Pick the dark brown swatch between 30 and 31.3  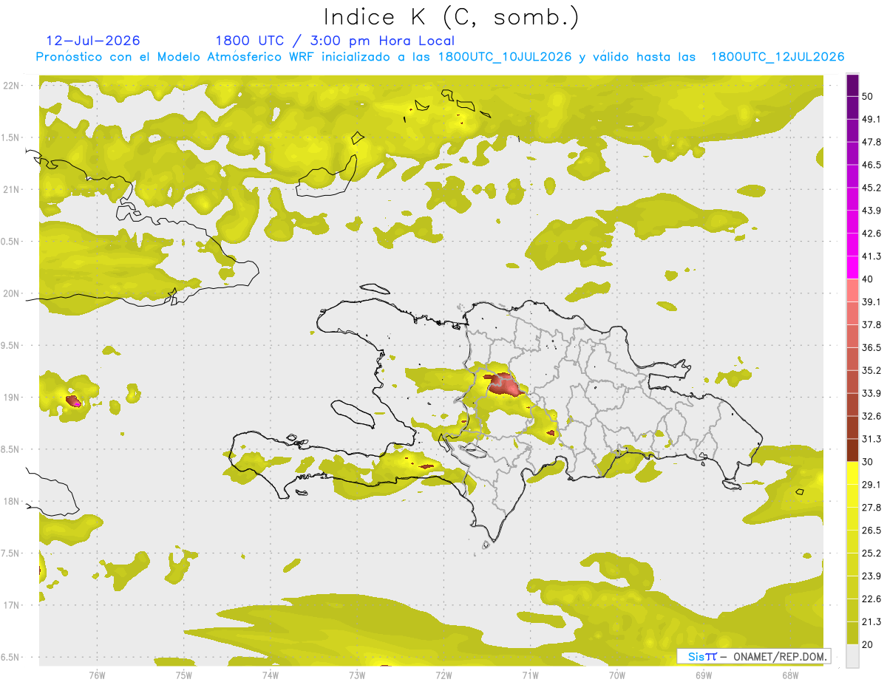coord(852,450)
